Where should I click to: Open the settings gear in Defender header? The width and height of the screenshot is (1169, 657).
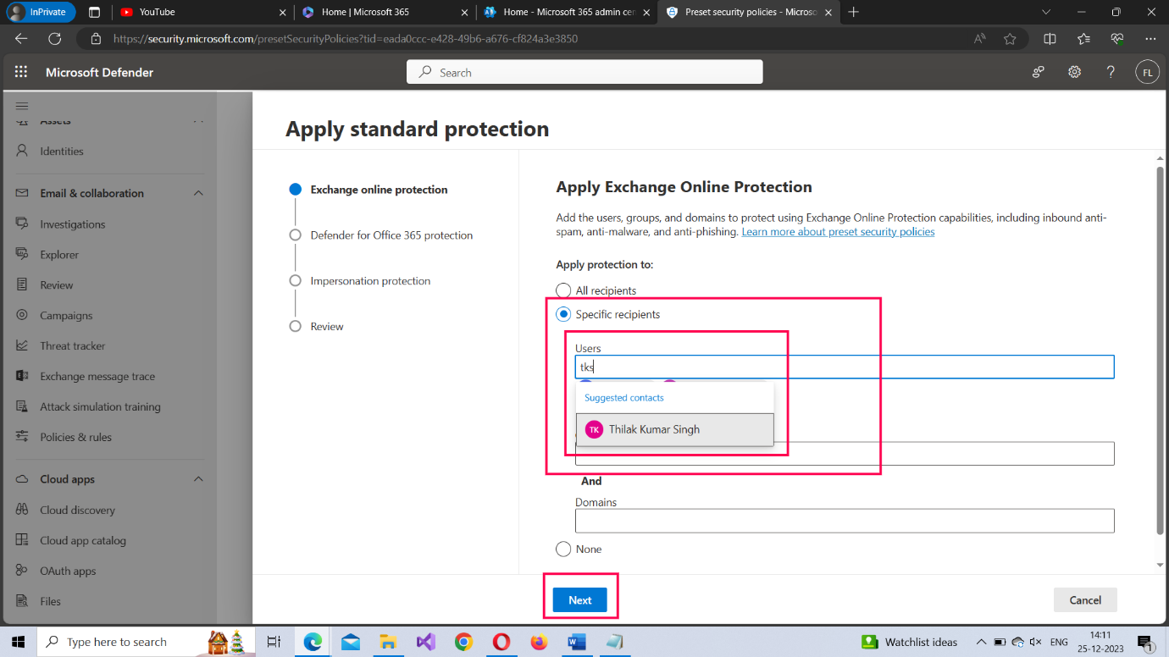tap(1074, 73)
